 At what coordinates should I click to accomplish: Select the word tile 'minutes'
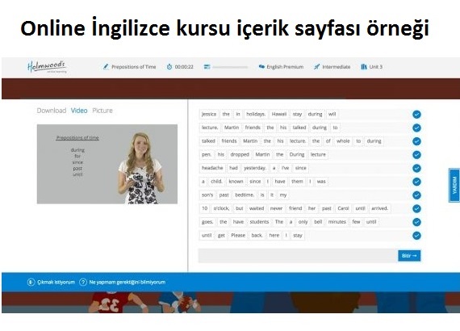click(x=337, y=222)
